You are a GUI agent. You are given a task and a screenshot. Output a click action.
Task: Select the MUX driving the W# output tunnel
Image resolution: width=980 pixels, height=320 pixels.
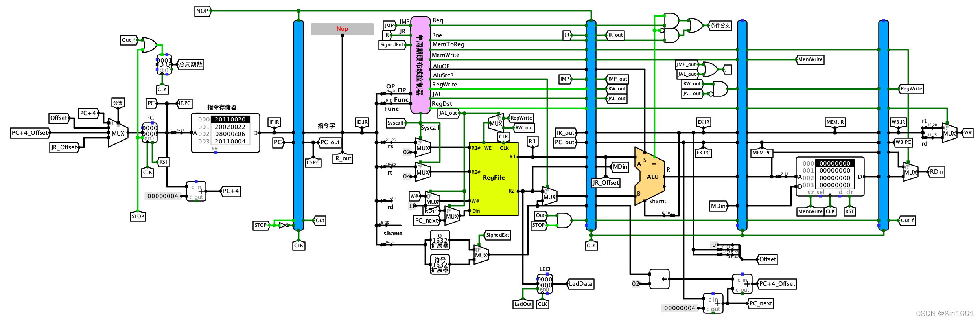pyautogui.click(x=950, y=133)
